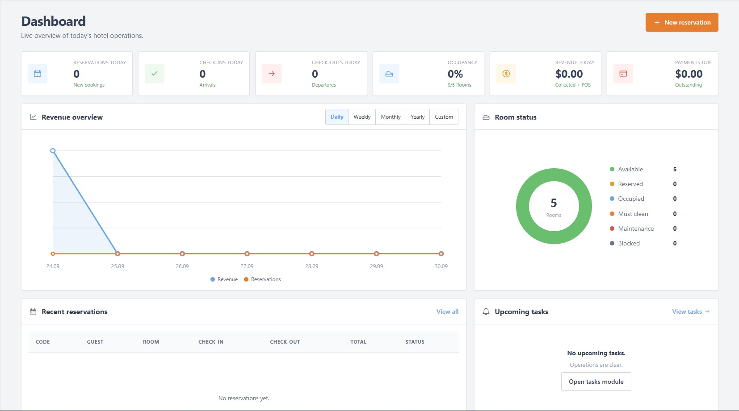Screen dimensions: 739x411
Task: Click the Occupancy bed icon
Action: click(389, 74)
